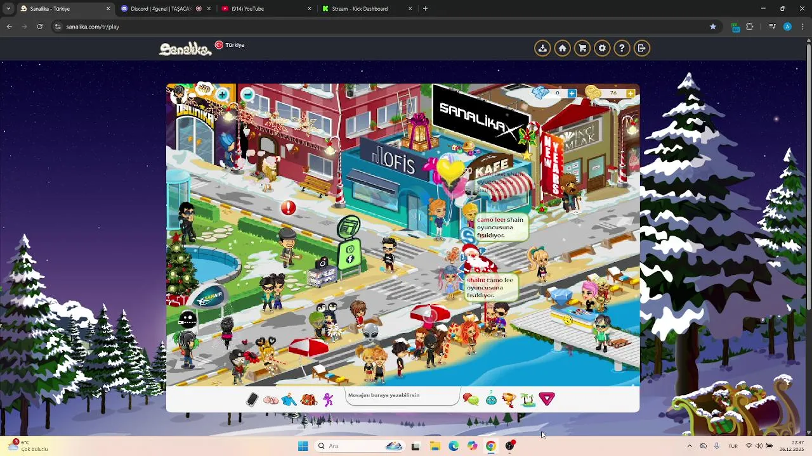The height and width of the screenshot is (456, 812).
Task: Add coins with the yellow plus button
Action: tap(630, 93)
